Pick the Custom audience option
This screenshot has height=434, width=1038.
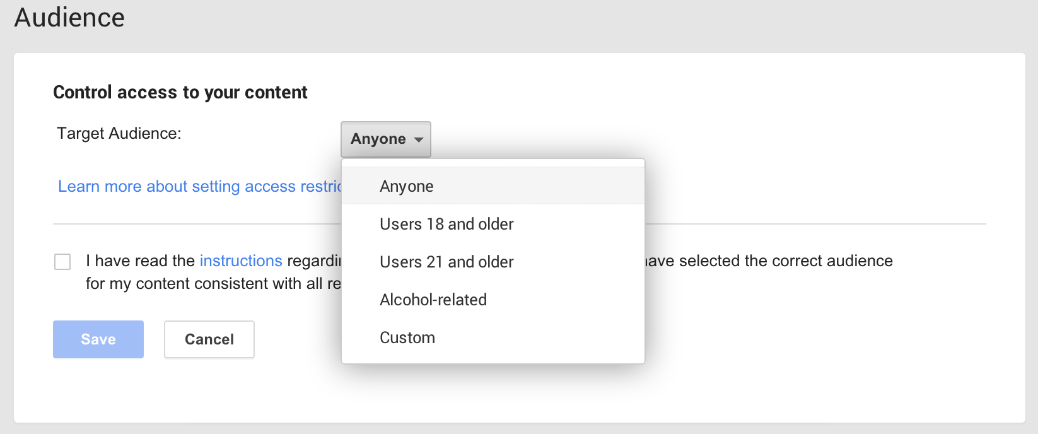coord(407,338)
